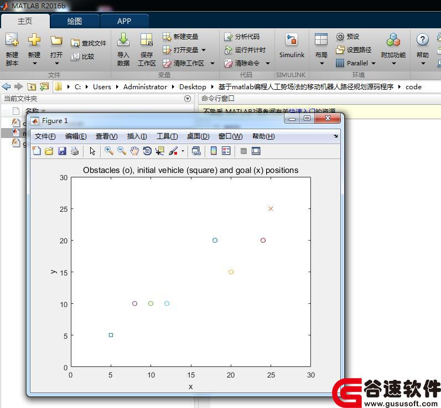Select the Data Cursor tool in Figure 1
Screen dimensions: 441x408
click(160, 151)
